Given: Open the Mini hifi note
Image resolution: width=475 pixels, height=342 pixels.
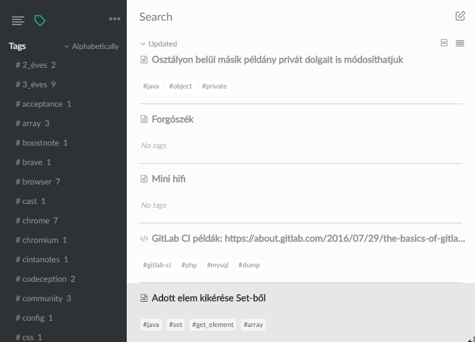Looking at the screenshot, I should click(x=168, y=179).
